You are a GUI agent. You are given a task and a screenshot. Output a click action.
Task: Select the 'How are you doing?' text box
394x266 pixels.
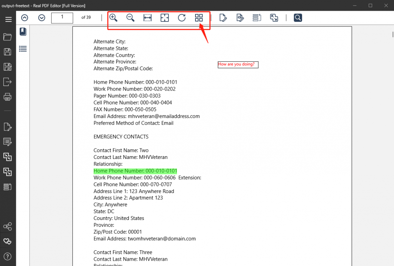238,64
